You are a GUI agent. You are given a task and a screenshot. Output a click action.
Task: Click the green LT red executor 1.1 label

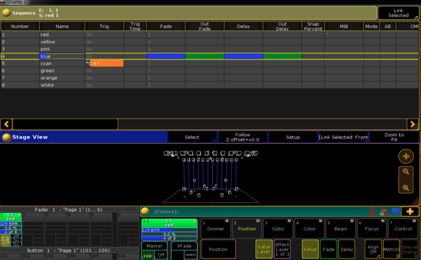coord(169,223)
